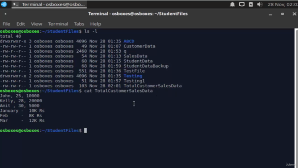Click the clock showing 28 Nov
The width and height of the screenshot is (298, 168).
pos(283,4)
